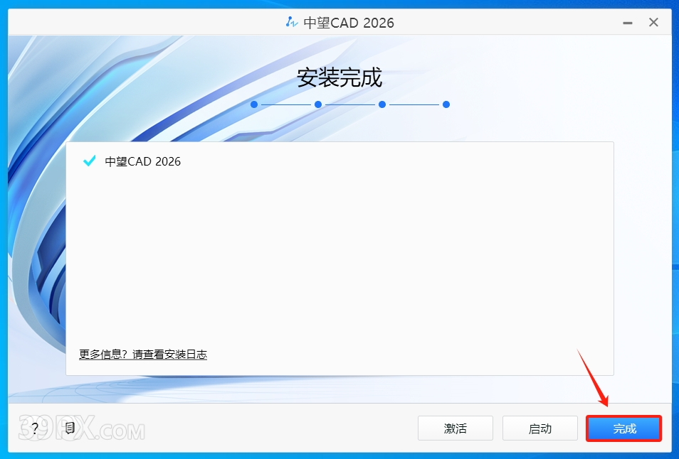The image size is (679, 459).
Task: Click the checkmark beside 中望CAD 2026
Action: pyautogui.click(x=89, y=161)
